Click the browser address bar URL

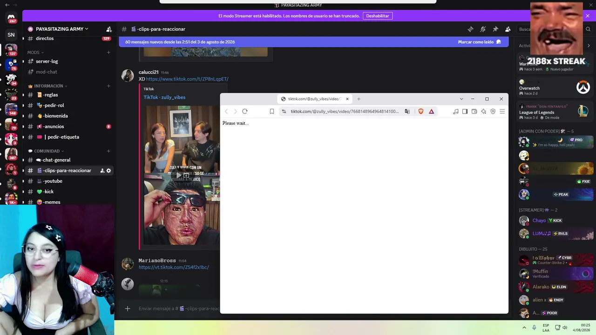coord(345,111)
